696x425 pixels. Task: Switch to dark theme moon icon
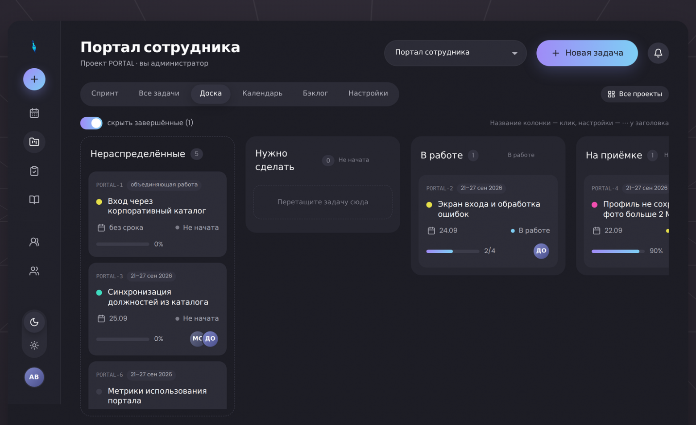(x=34, y=322)
